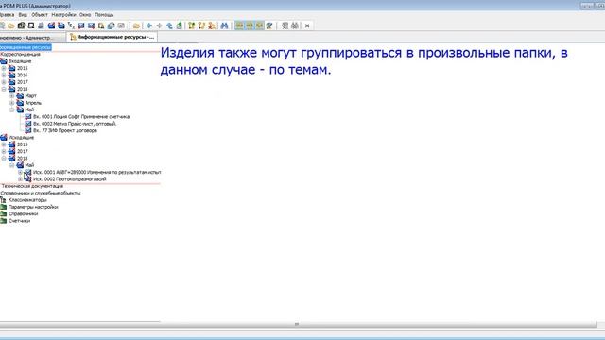Expand the 2016 folder under Входящие

[x=4, y=76]
